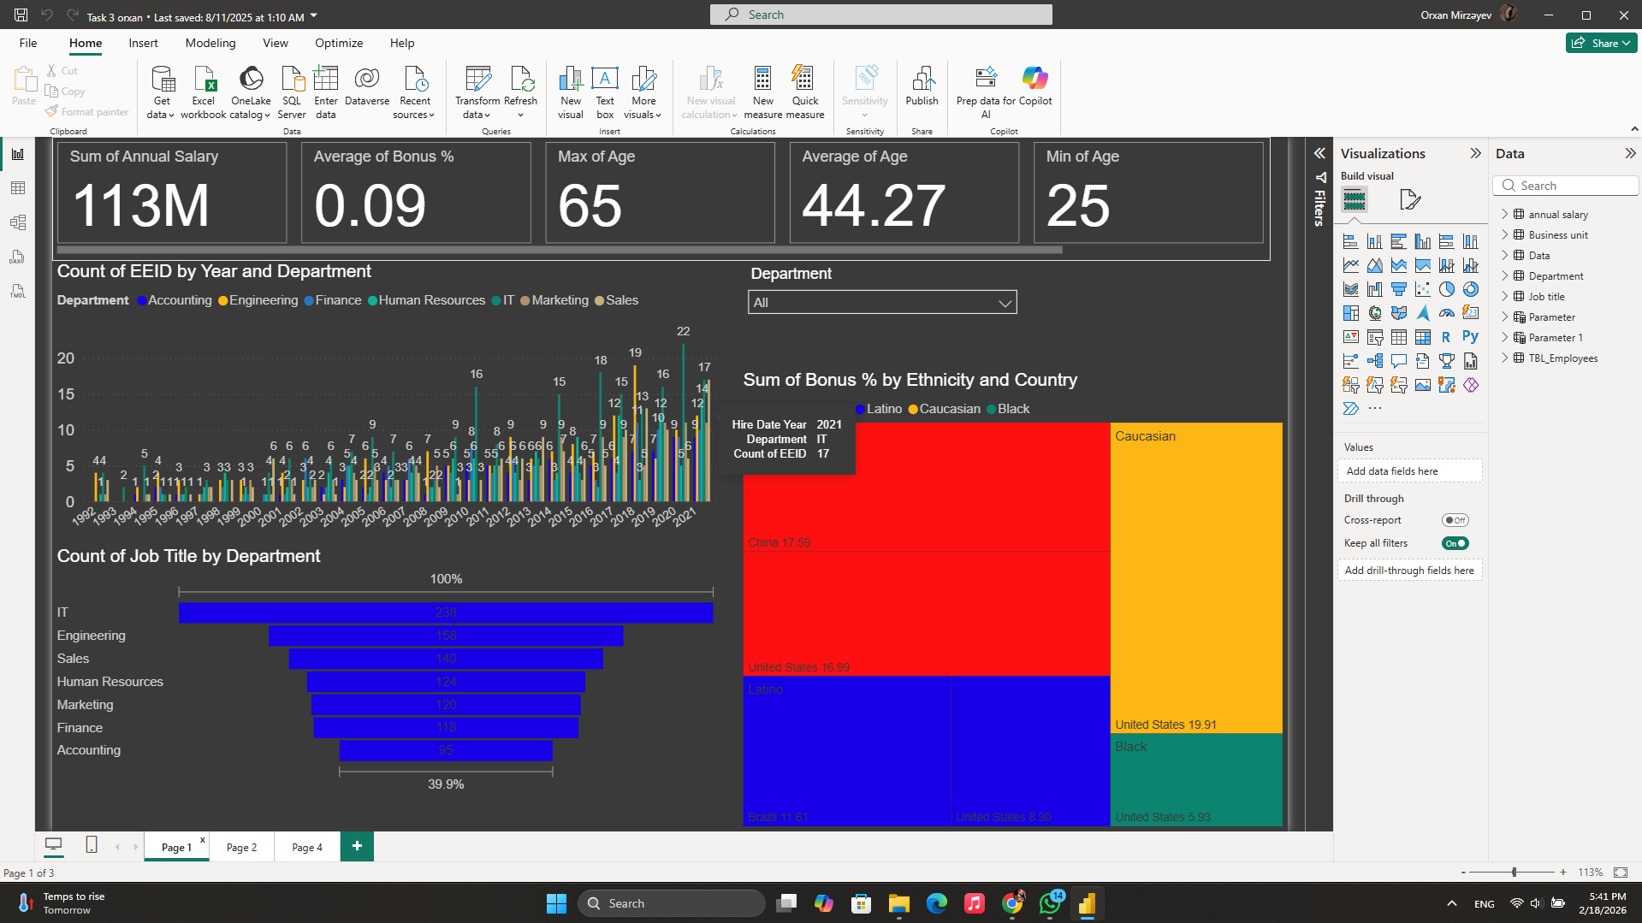Viewport: 1642px width, 923px height.
Task: Click the Publish icon in ribbon
Action: tap(922, 87)
